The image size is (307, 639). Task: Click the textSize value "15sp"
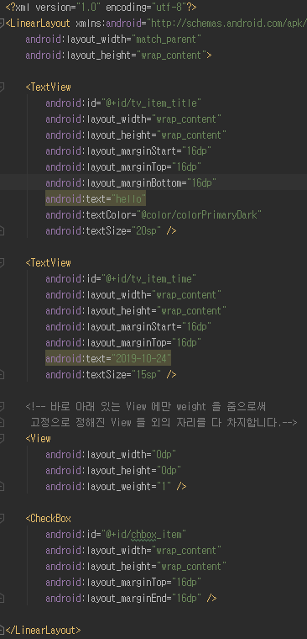[x=147, y=374]
